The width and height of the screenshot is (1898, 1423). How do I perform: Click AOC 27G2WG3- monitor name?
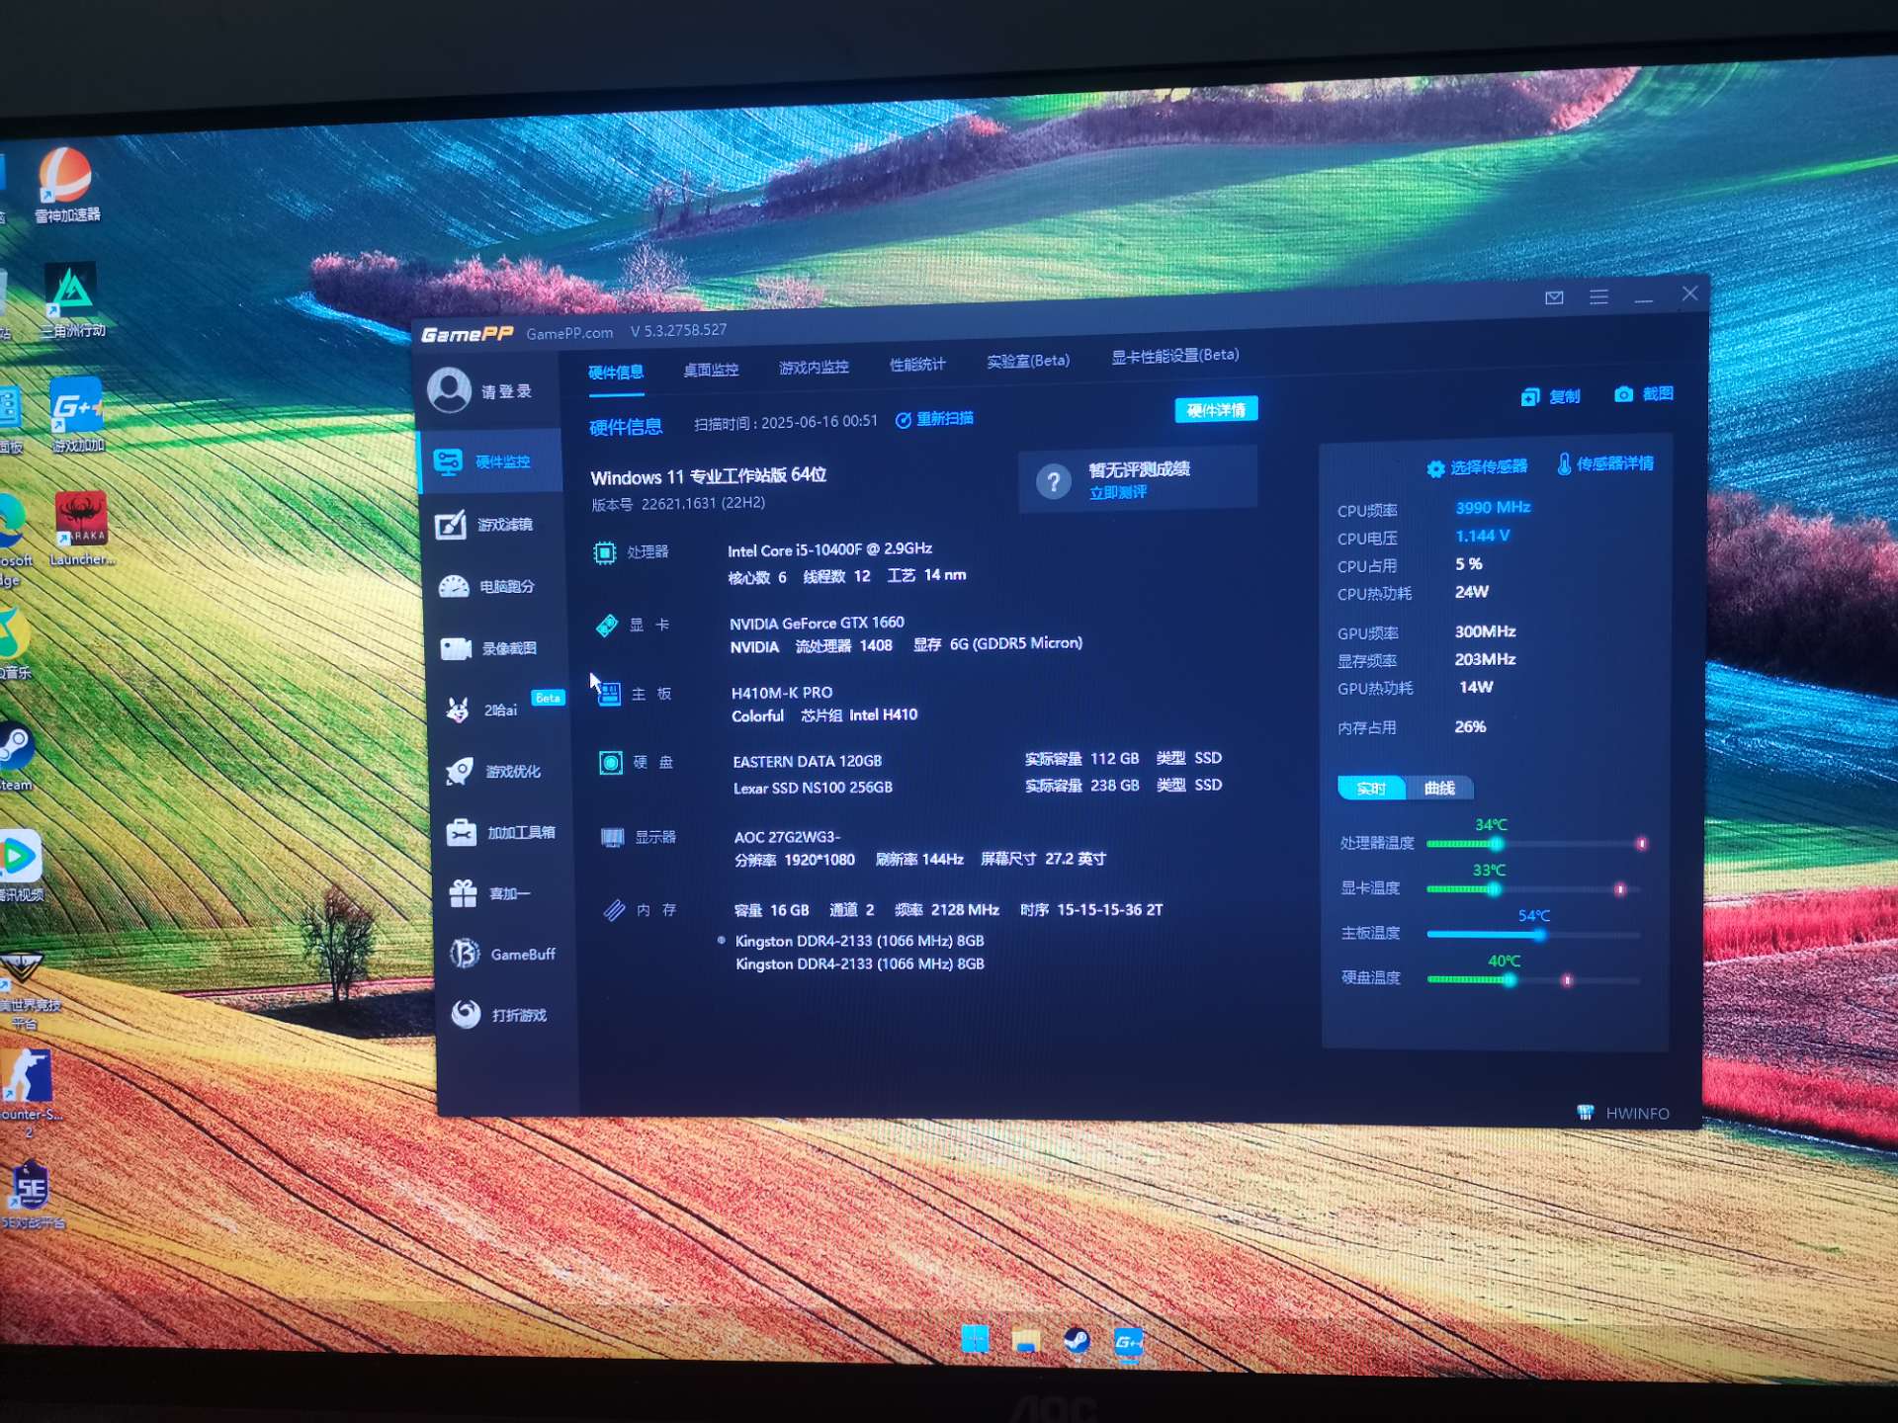[787, 837]
